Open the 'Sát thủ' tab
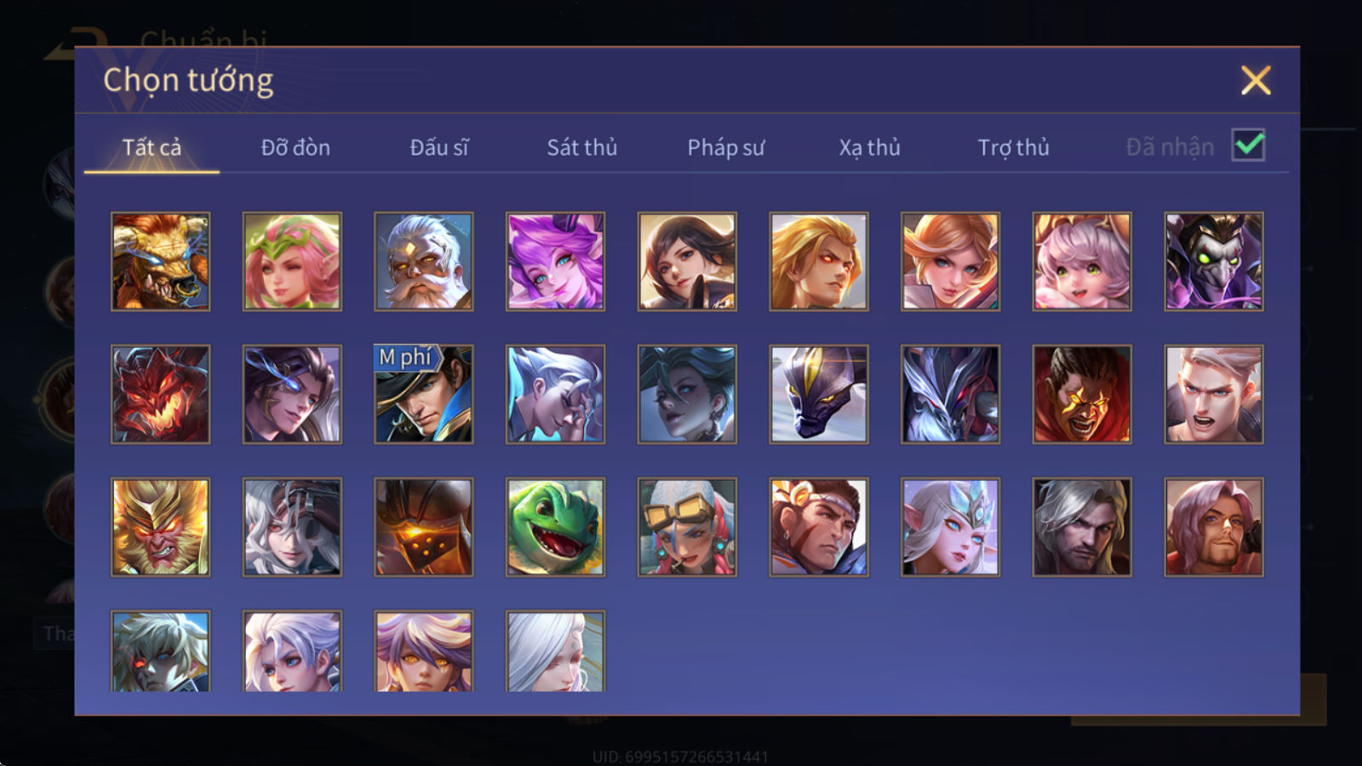Image resolution: width=1362 pixels, height=766 pixels. [x=581, y=147]
